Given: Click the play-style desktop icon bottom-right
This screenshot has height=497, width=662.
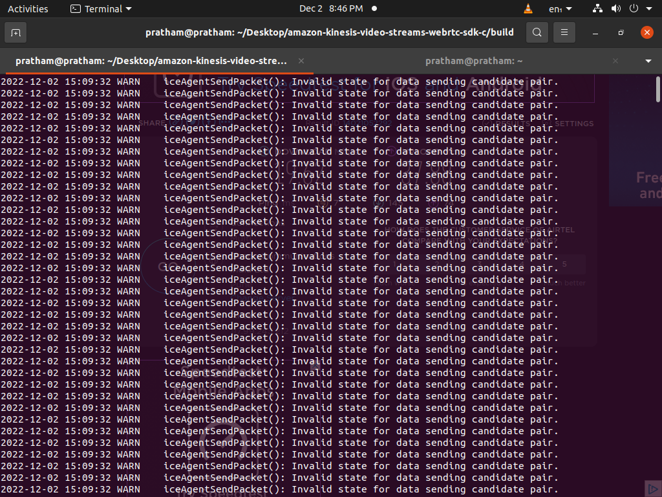Looking at the screenshot, I should 652,489.
